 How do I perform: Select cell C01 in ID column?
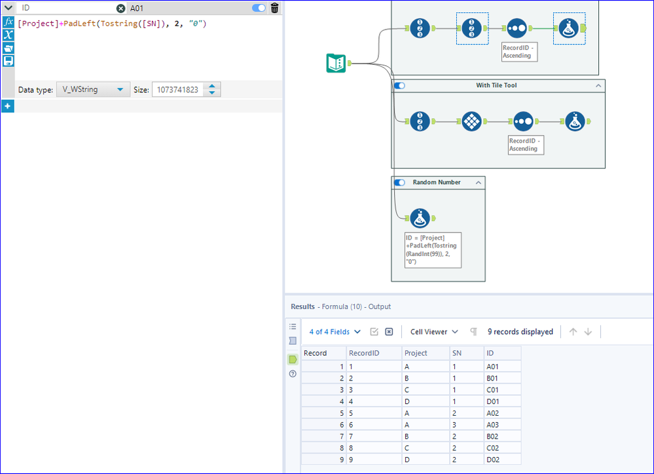click(x=503, y=390)
